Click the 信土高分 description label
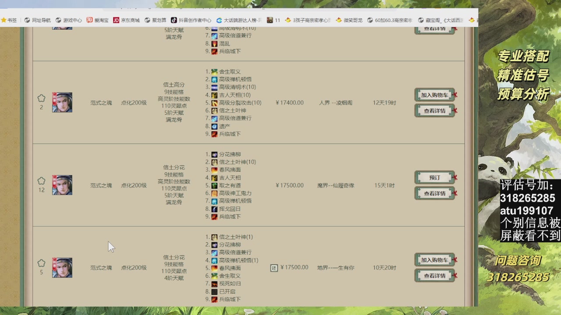Image resolution: width=561 pixels, height=315 pixels. pos(174,85)
